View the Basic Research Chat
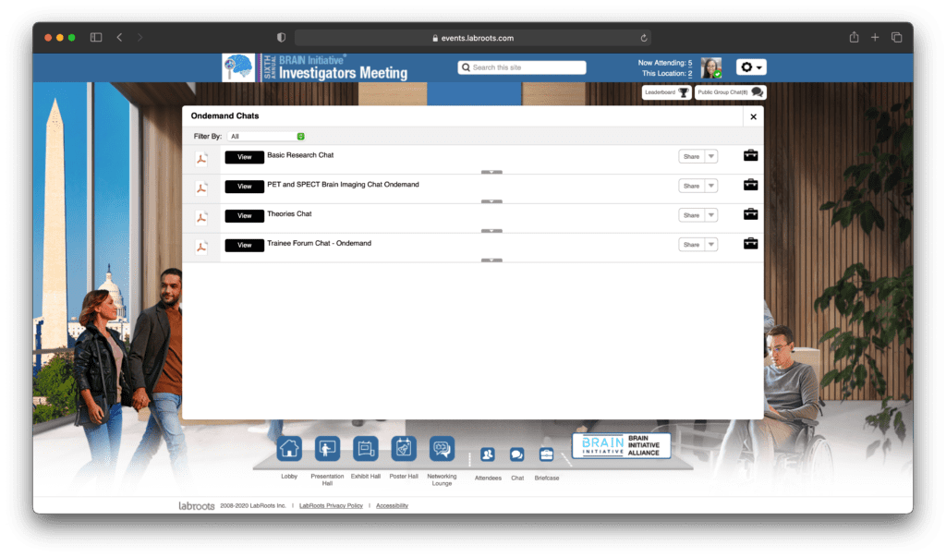The image size is (946, 557). 244,157
